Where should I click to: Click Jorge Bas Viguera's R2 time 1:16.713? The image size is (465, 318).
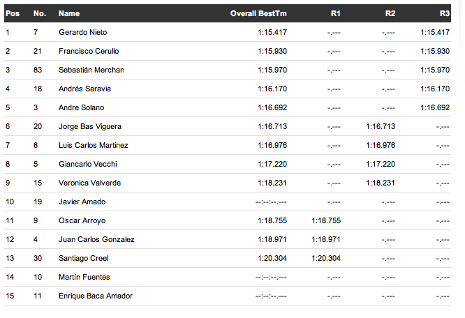coord(380,126)
